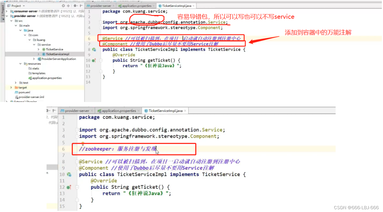This screenshot has width=383, height=212.
Task: Click @Service annotation on lower line 8
Action: [91, 161]
